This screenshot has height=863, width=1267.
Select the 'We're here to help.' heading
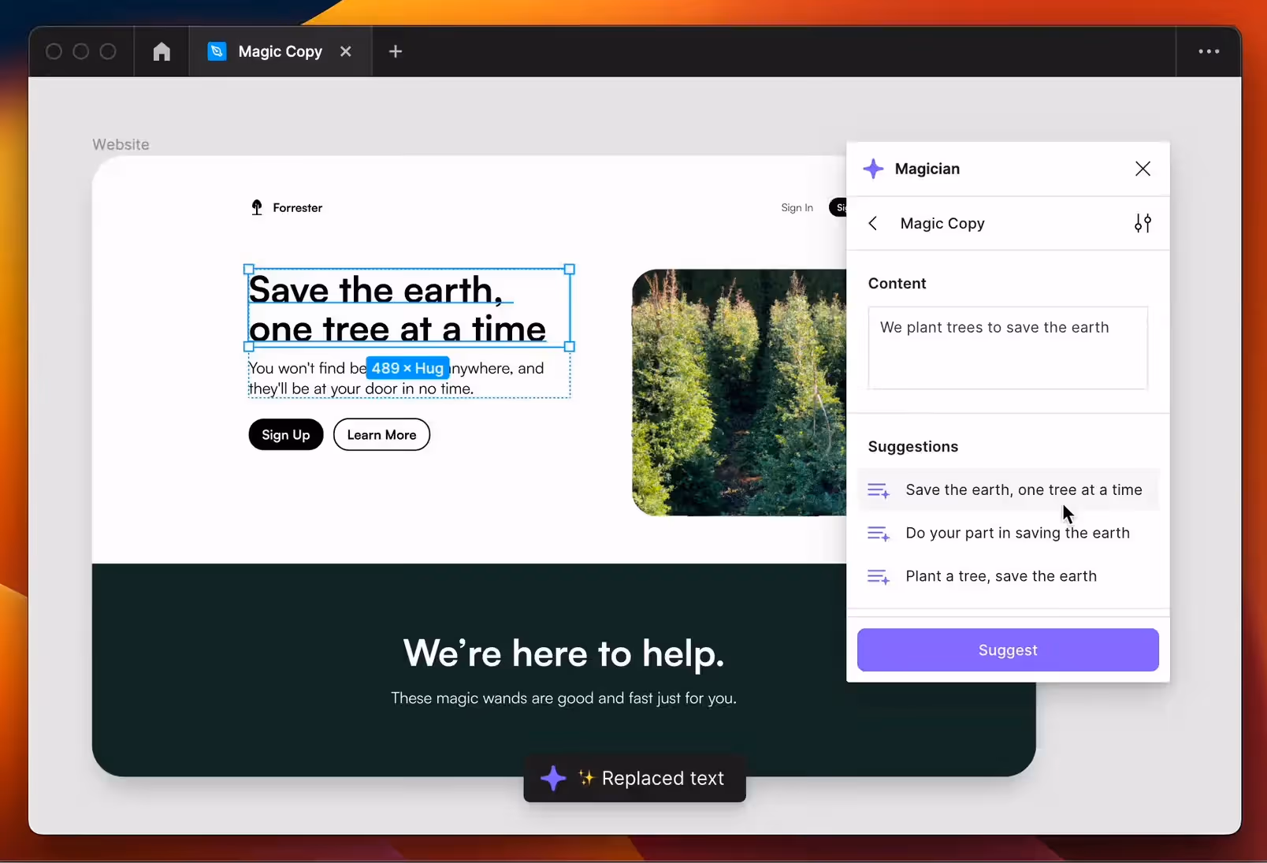tap(563, 653)
